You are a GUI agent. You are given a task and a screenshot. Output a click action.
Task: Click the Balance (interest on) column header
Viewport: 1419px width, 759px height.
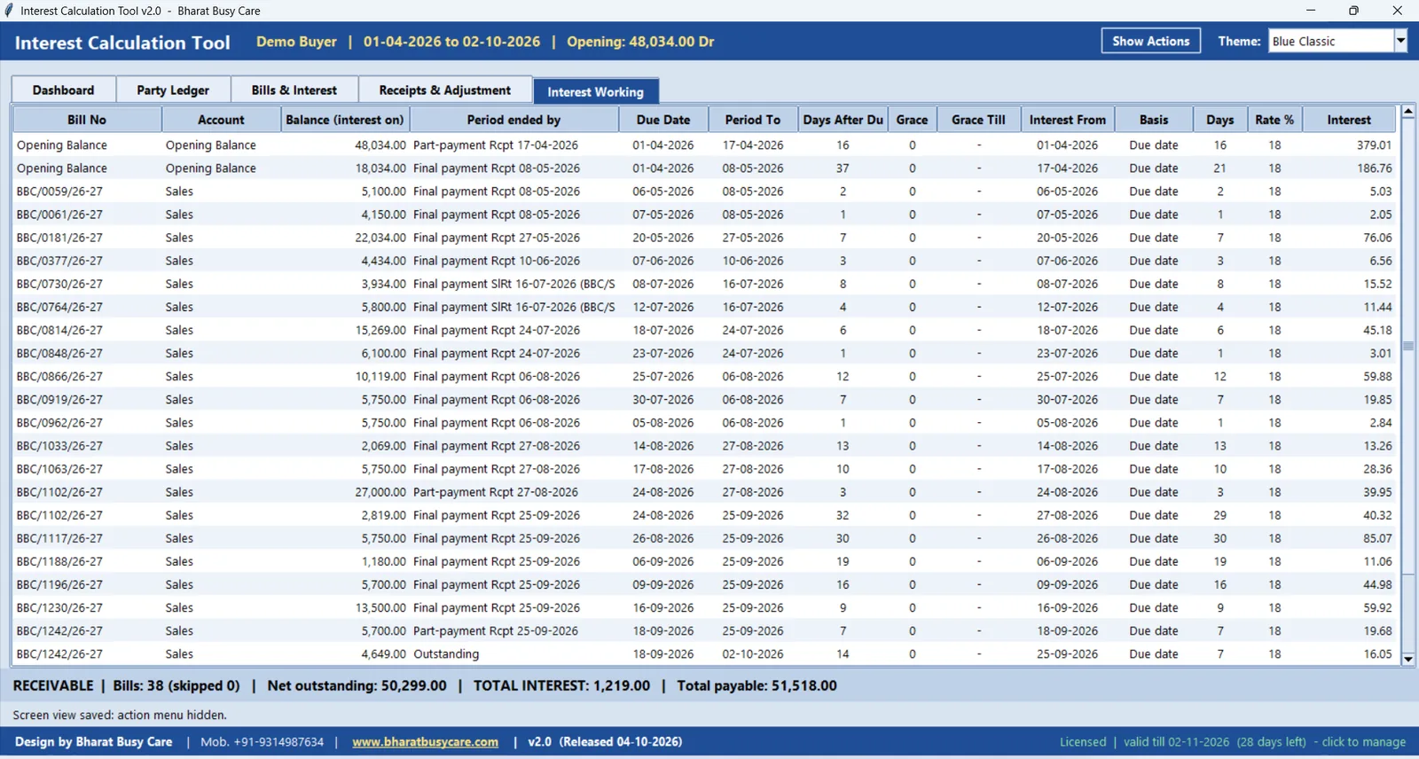[344, 120]
